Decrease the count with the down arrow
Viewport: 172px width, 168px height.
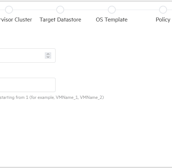pyautogui.click(x=48, y=57)
